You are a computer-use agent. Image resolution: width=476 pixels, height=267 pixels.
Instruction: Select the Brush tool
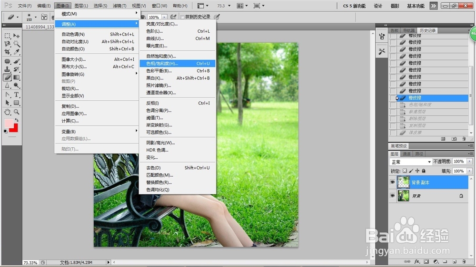17,61
